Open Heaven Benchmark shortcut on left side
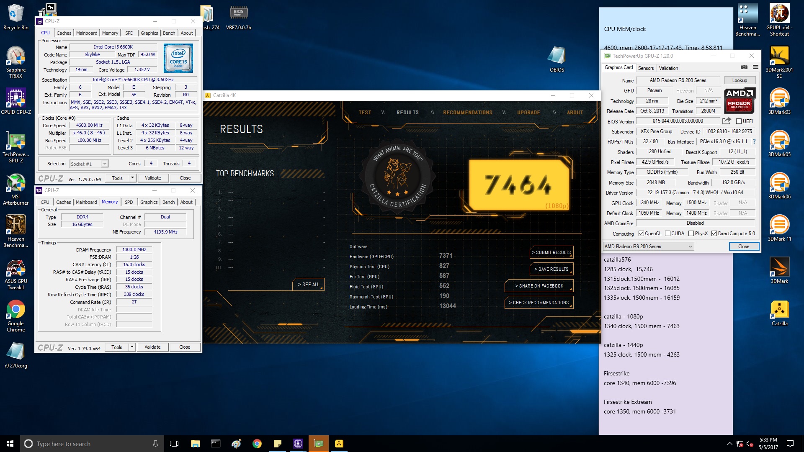 click(16, 231)
